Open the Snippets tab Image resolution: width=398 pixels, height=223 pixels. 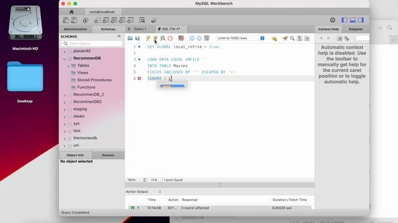tap(355, 29)
